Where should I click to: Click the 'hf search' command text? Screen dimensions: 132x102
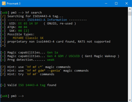(x=34, y=12)
